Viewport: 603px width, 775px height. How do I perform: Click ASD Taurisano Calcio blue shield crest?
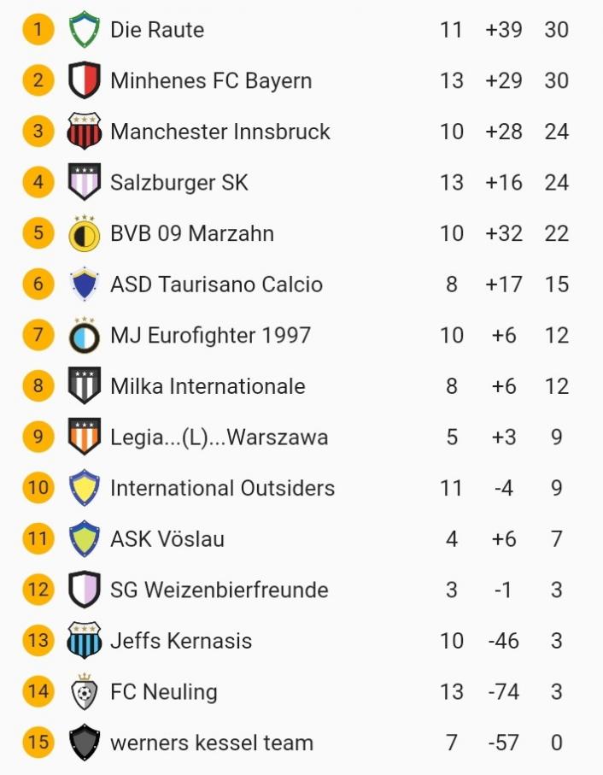click(85, 285)
